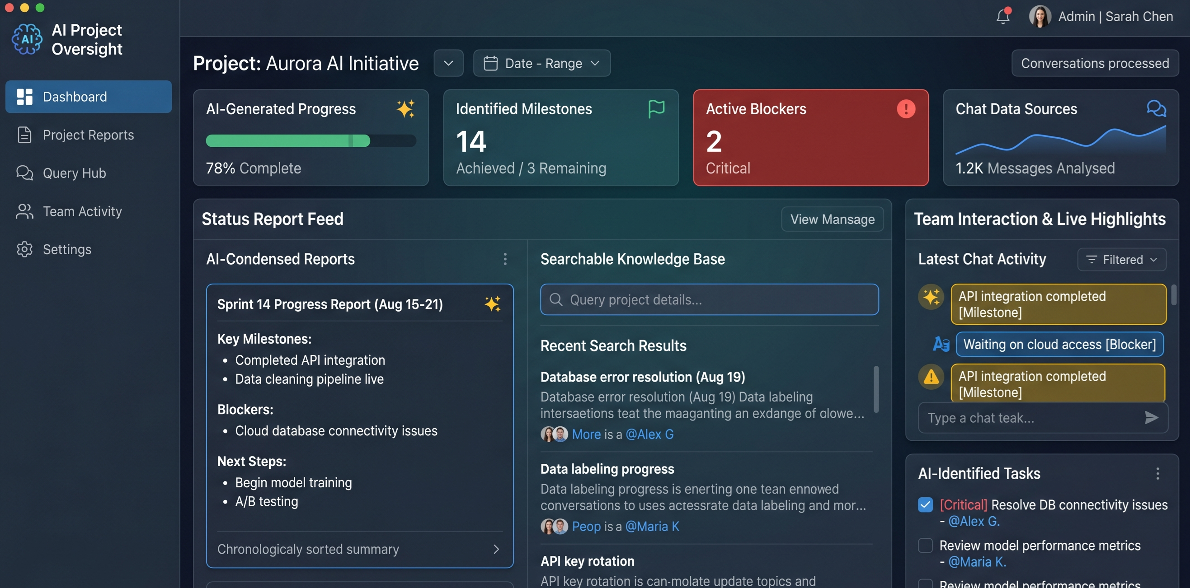
Task: Click the Sprint 14 report sparkle icon
Action: [x=493, y=304]
